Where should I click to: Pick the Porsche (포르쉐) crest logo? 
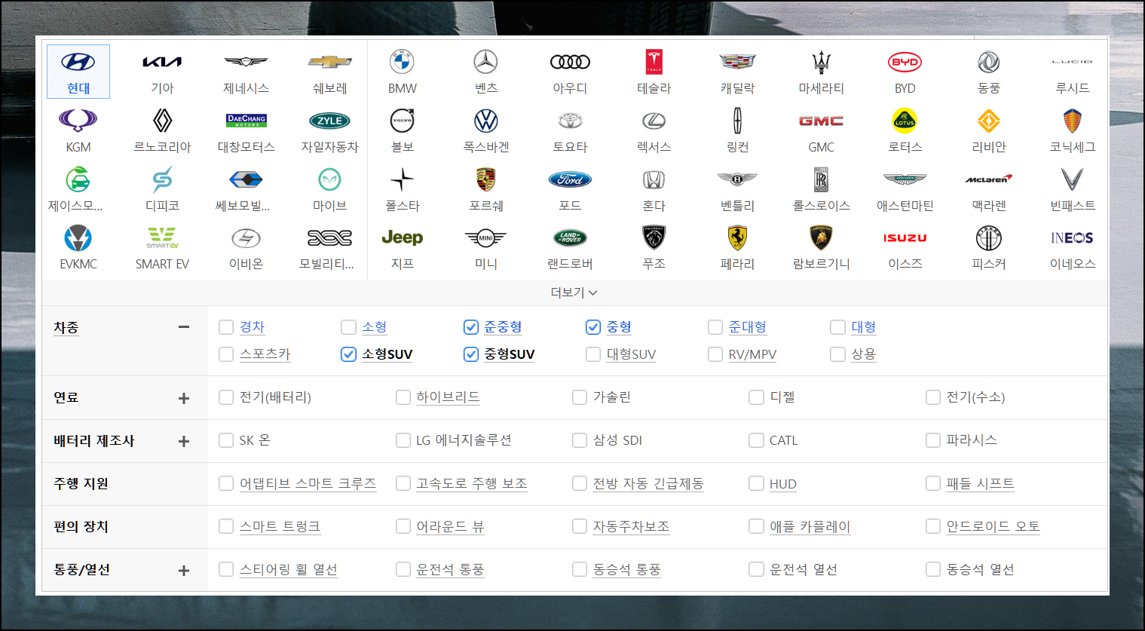[x=486, y=179]
